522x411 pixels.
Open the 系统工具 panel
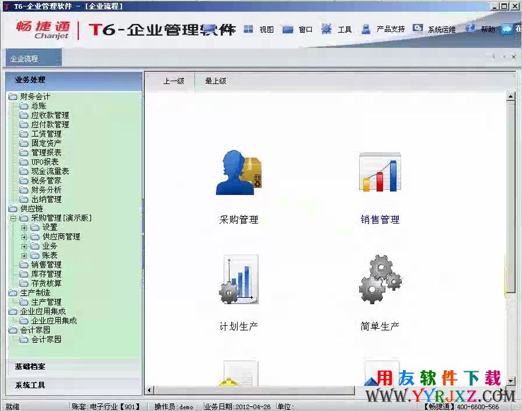click(74, 385)
